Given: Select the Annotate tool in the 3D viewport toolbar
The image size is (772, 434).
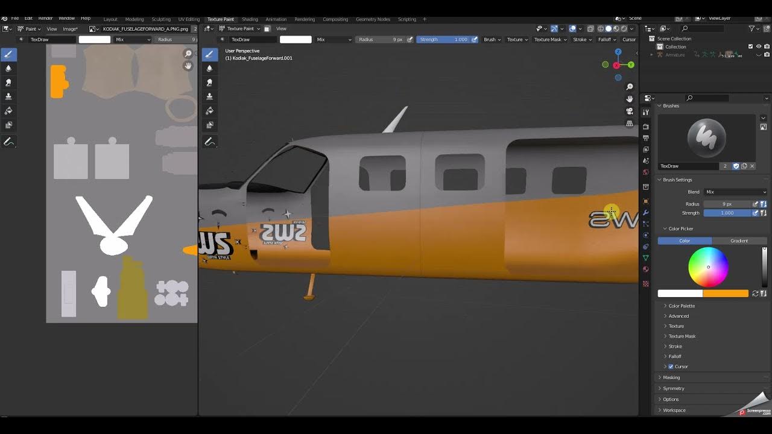Looking at the screenshot, I should coord(209,142).
